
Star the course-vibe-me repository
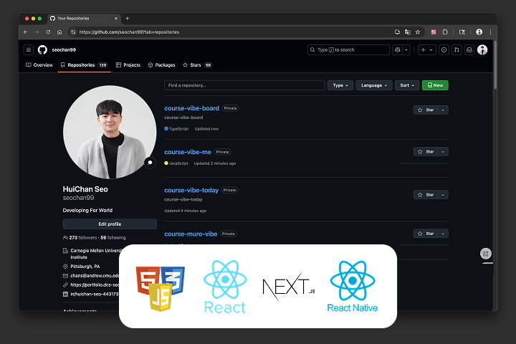pos(426,152)
